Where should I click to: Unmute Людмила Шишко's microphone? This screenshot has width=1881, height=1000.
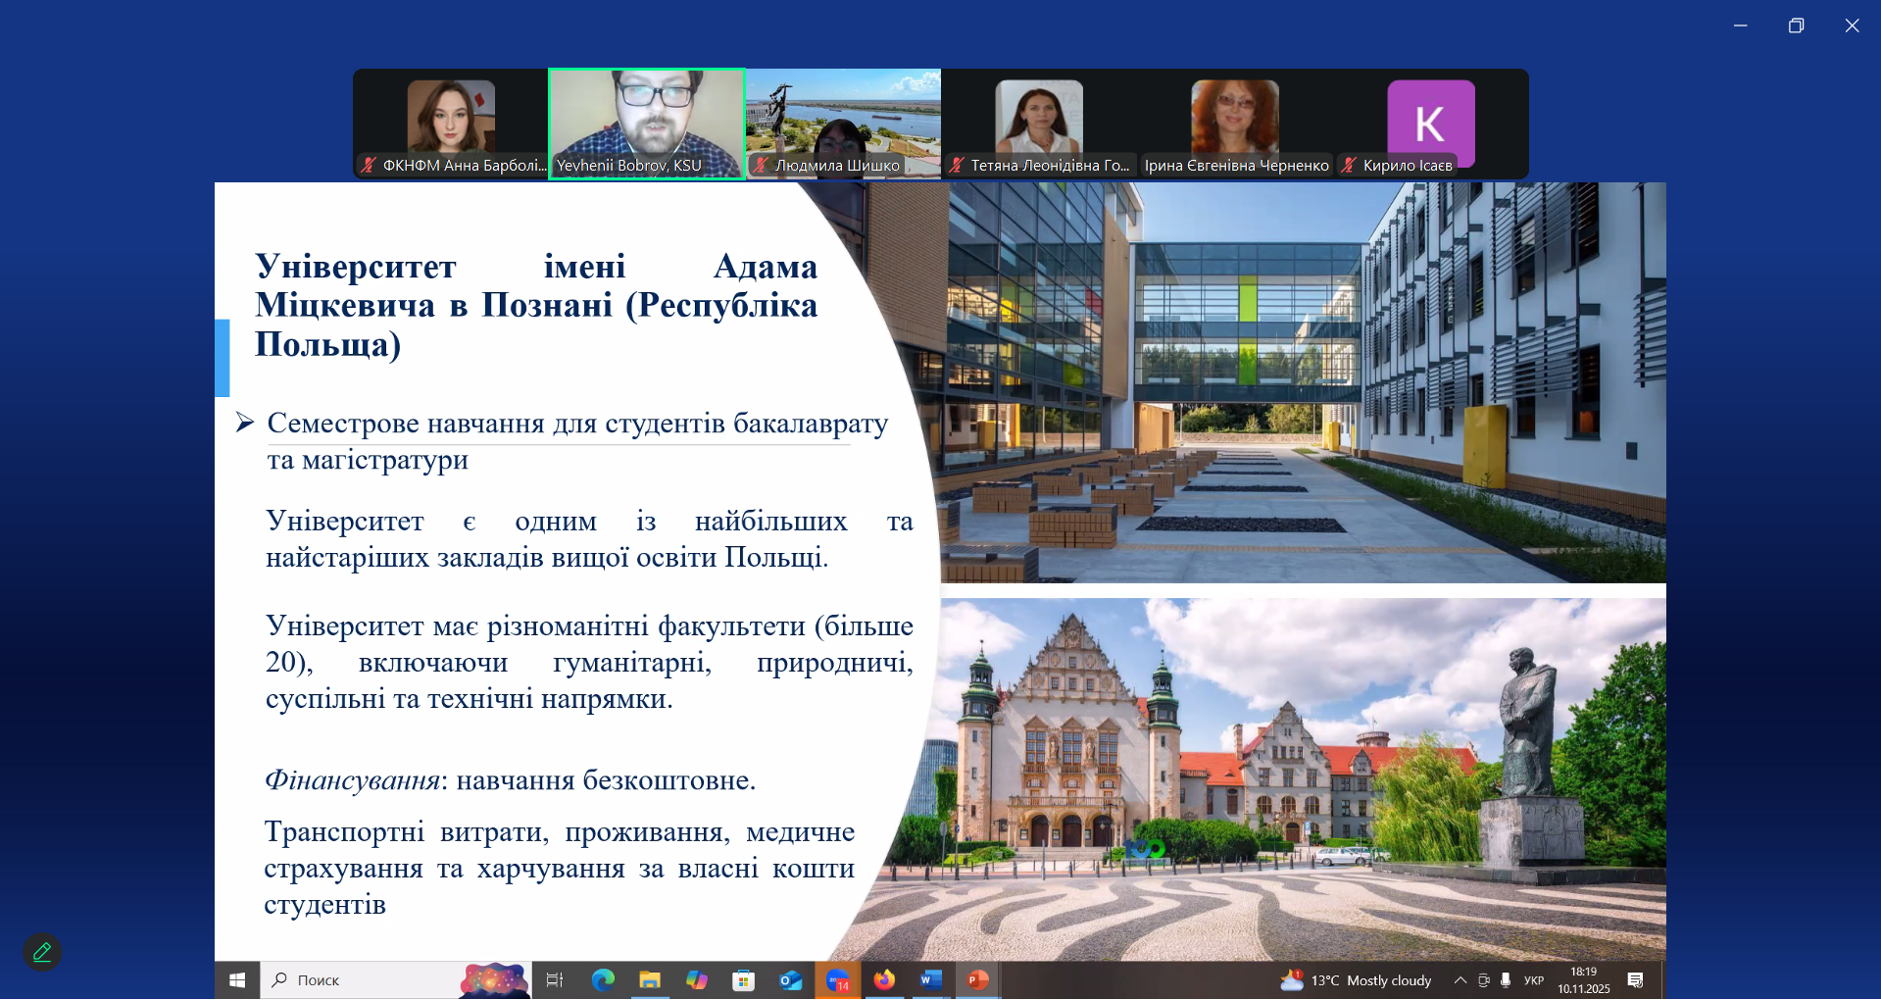click(760, 166)
